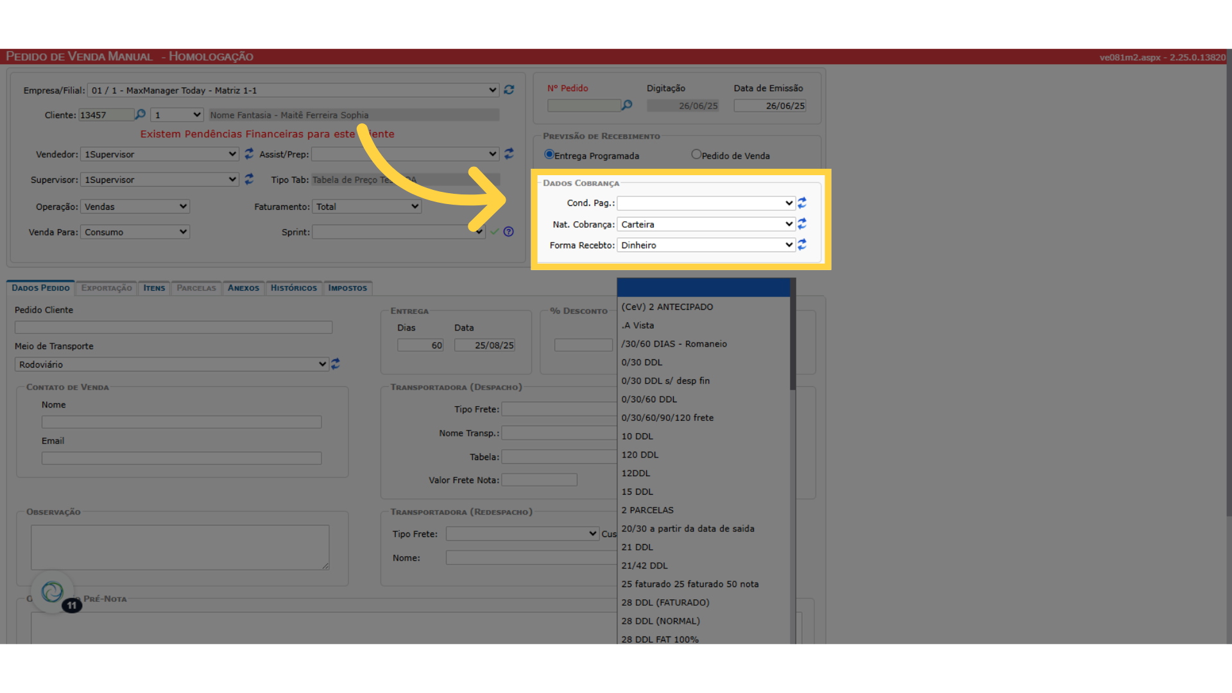Viewport: 1232px width, 693px height.
Task: Select '/30/60 DIAS - Romaneio' option
Action: click(703, 344)
